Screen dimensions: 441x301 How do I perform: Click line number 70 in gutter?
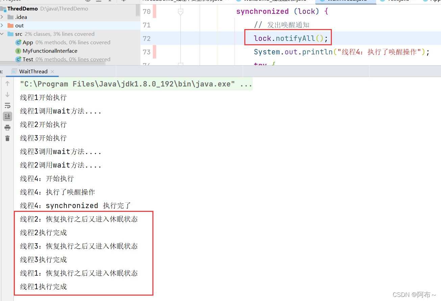(147, 11)
